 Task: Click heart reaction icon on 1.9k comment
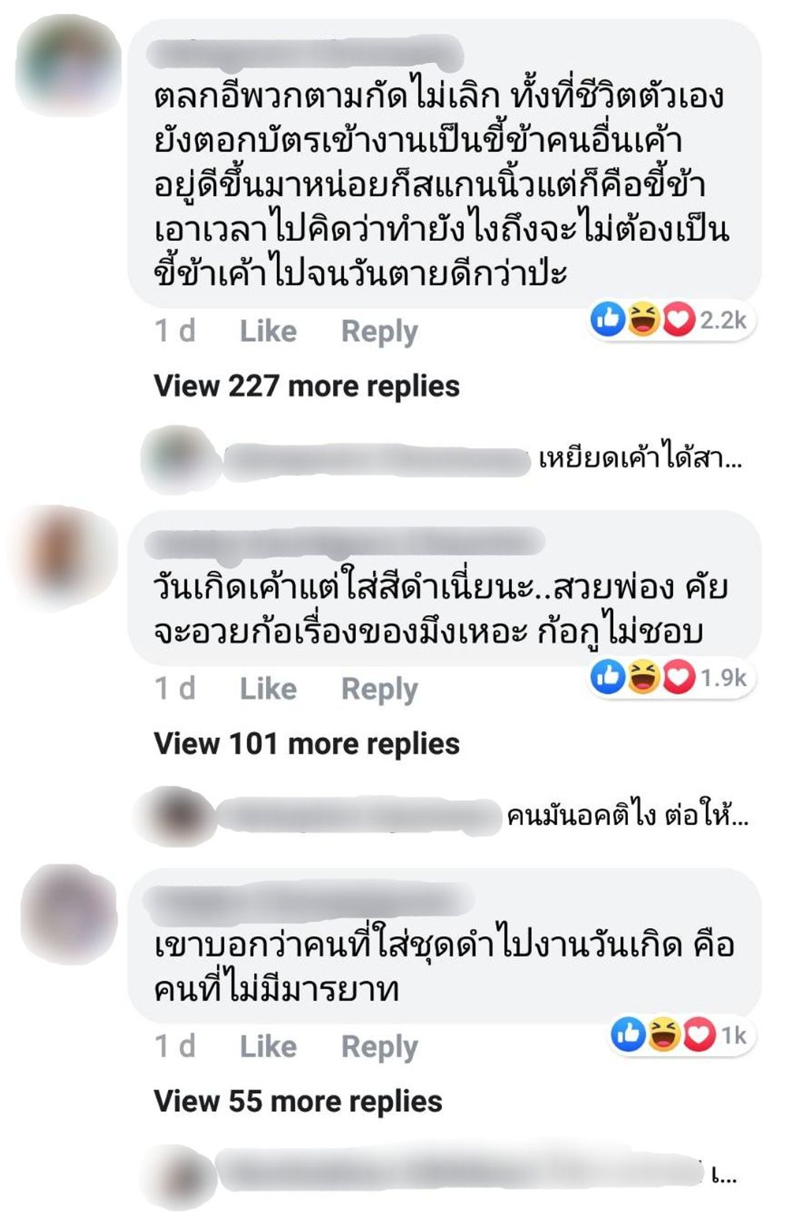click(x=678, y=676)
